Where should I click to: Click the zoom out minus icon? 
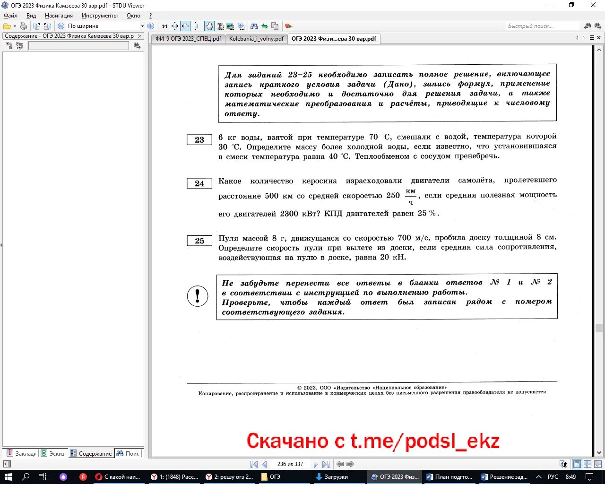click(60, 26)
